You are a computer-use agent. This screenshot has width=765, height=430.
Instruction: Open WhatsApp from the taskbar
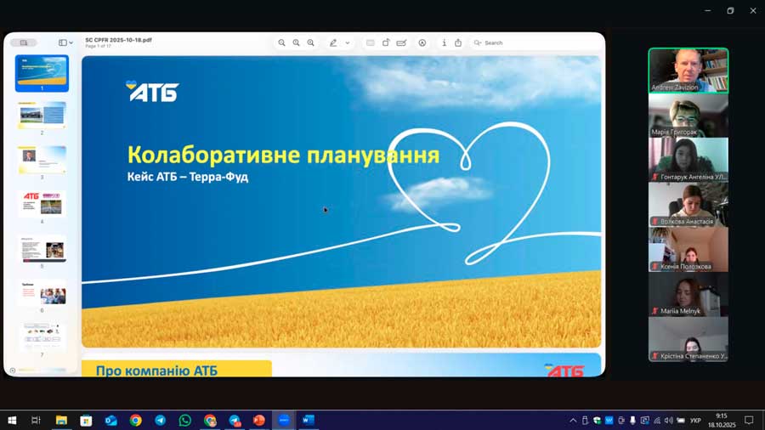[x=185, y=420]
